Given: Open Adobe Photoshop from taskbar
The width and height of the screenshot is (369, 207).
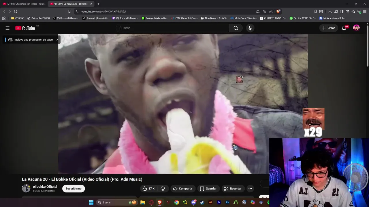Looking at the screenshot, I should tap(227, 202).
